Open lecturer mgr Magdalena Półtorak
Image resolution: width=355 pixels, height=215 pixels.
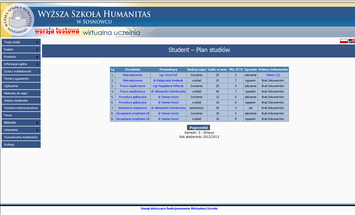tap(168, 86)
